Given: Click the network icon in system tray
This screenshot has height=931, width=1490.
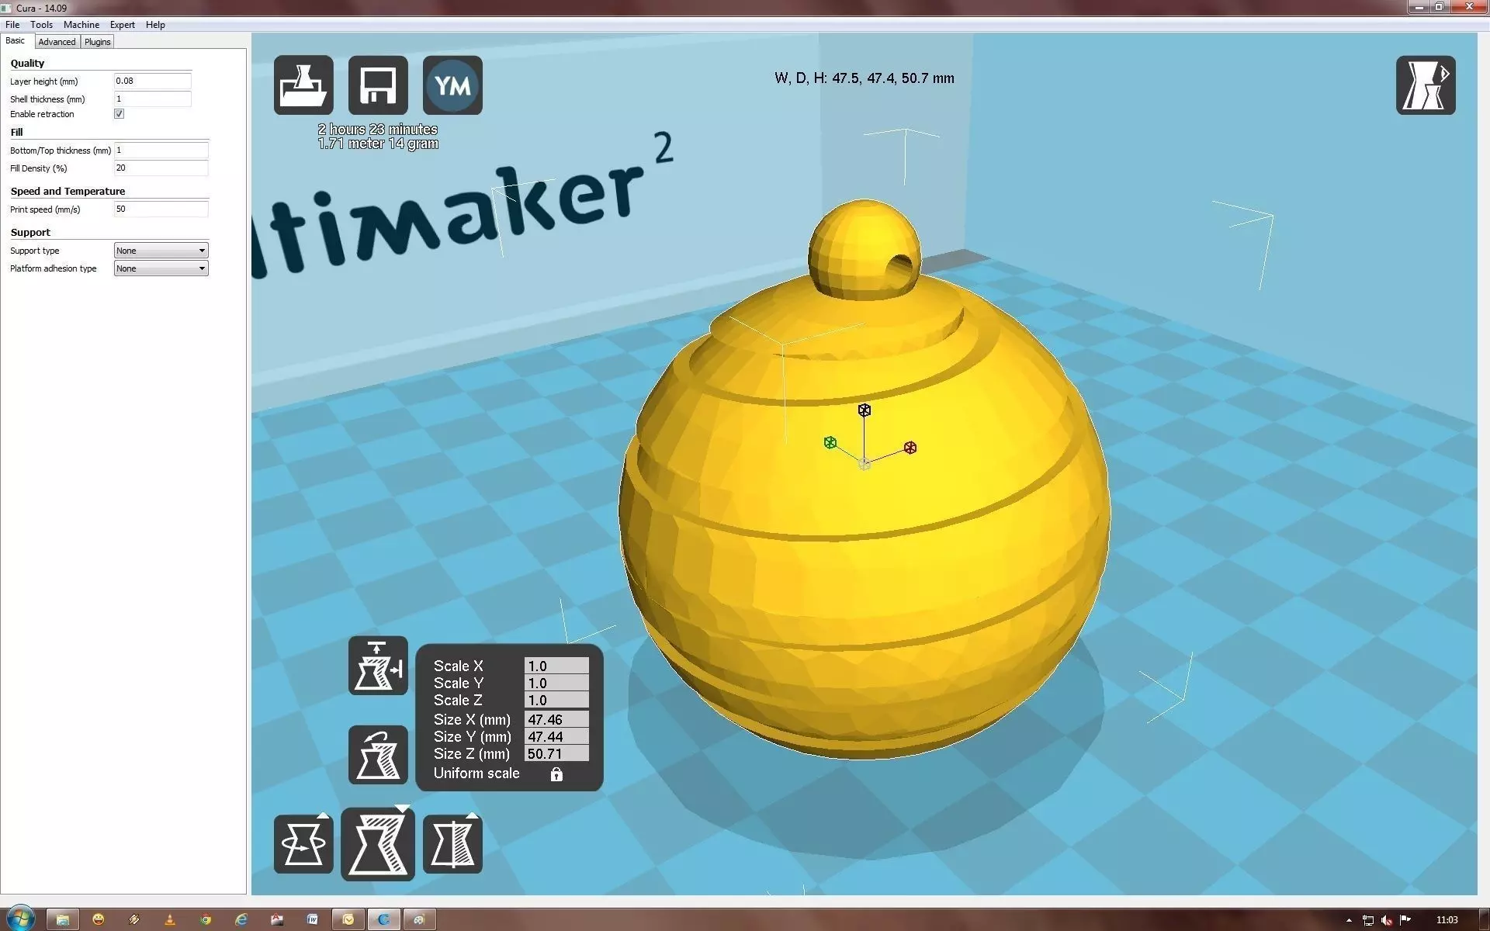Looking at the screenshot, I should point(1368,920).
